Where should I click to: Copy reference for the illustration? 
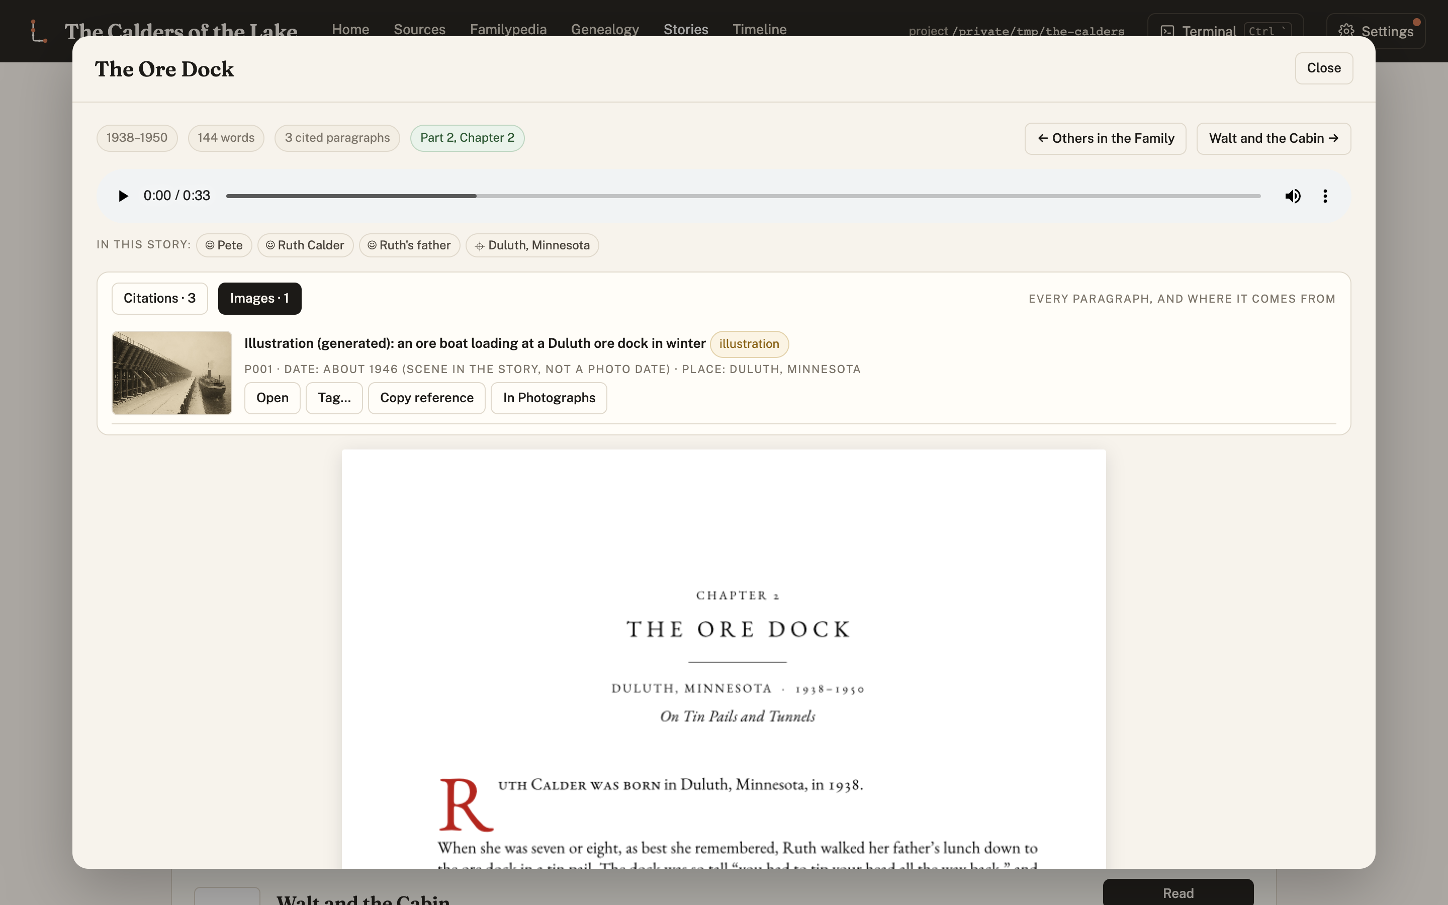pyautogui.click(x=427, y=398)
